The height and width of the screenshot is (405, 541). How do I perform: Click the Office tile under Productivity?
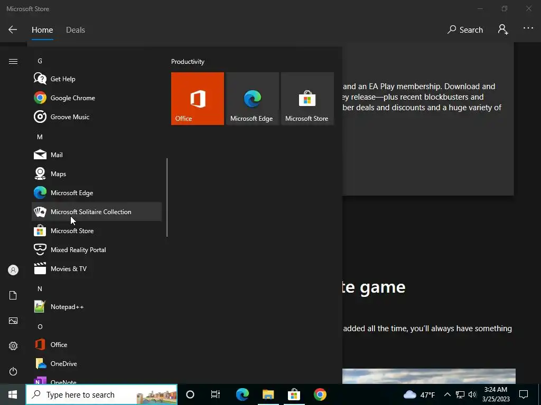198,99
